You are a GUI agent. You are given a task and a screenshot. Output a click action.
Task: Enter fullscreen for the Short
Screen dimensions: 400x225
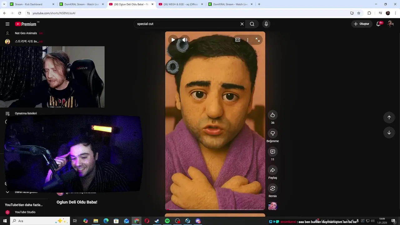click(x=257, y=40)
